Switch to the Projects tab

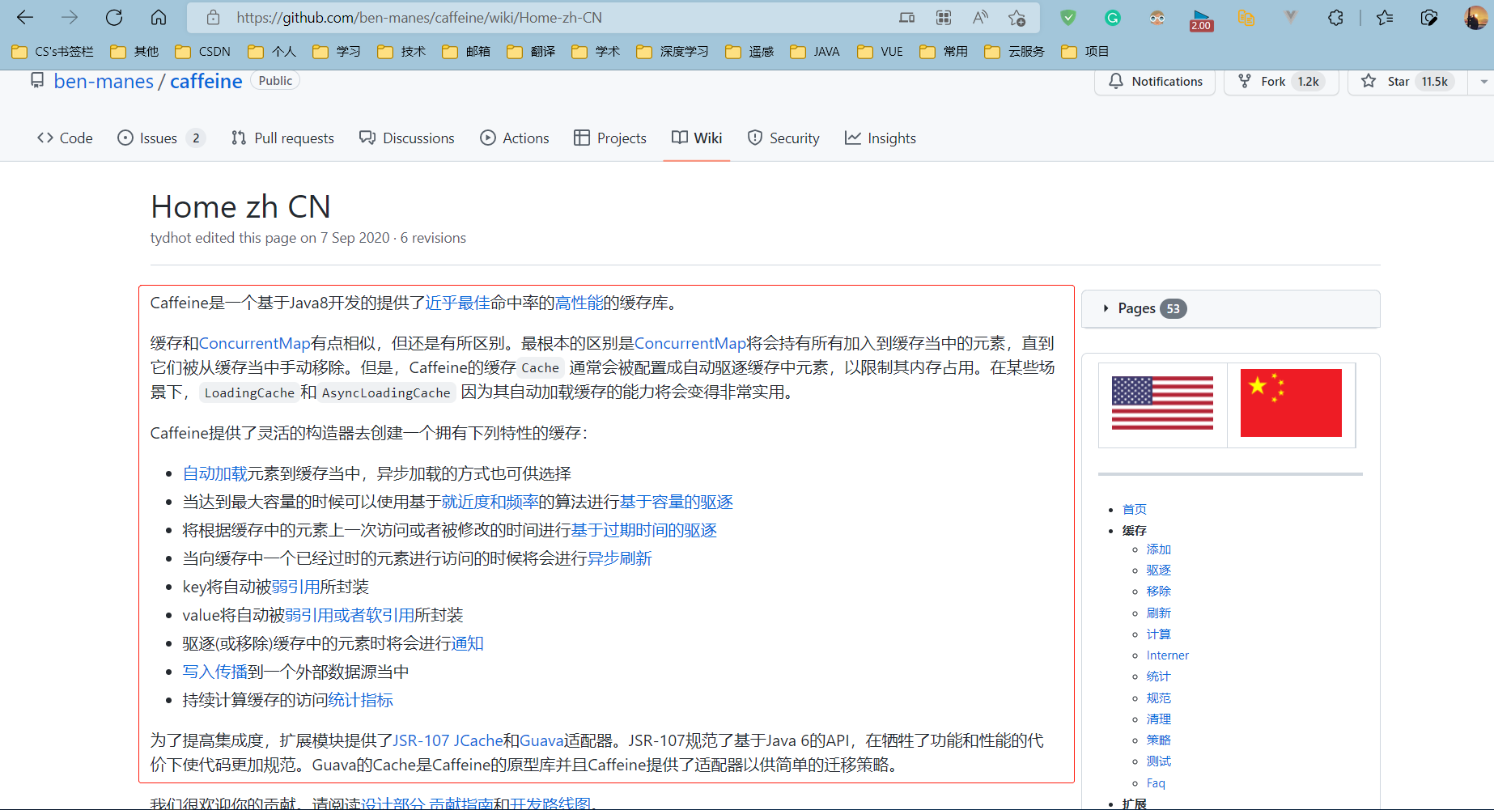[x=610, y=138]
